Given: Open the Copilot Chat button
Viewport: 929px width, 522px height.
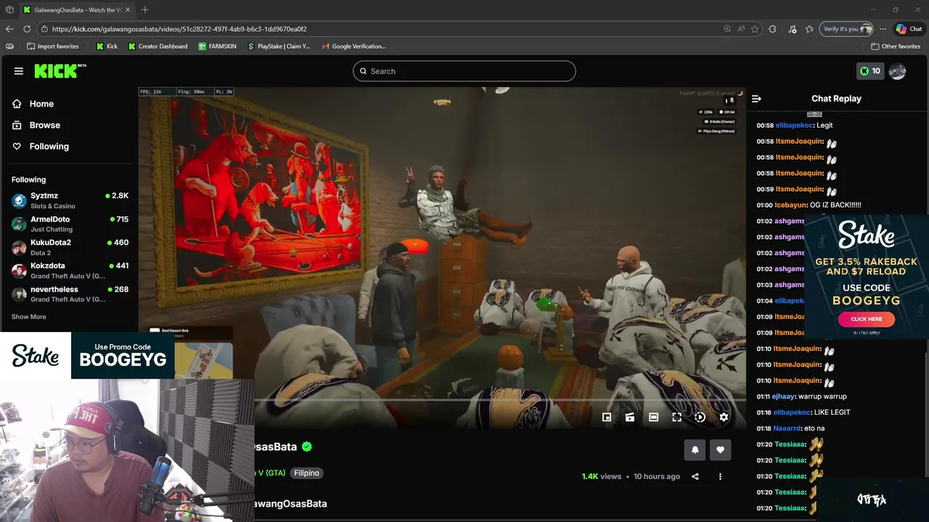Looking at the screenshot, I should coord(909,29).
